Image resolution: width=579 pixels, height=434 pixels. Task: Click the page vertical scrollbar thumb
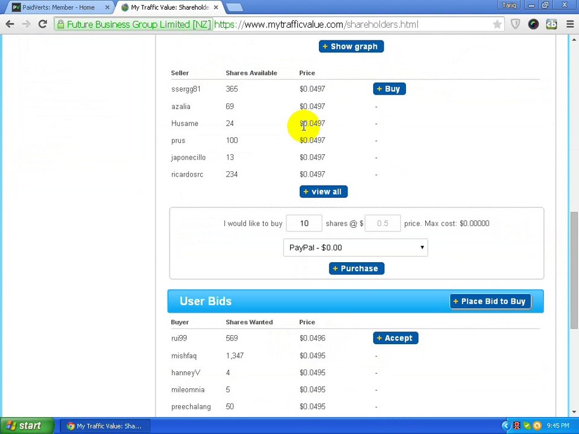click(x=574, y=270)
